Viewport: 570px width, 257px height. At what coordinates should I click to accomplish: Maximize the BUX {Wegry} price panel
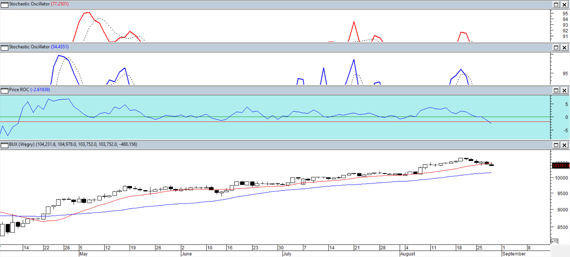pos(556,145)
